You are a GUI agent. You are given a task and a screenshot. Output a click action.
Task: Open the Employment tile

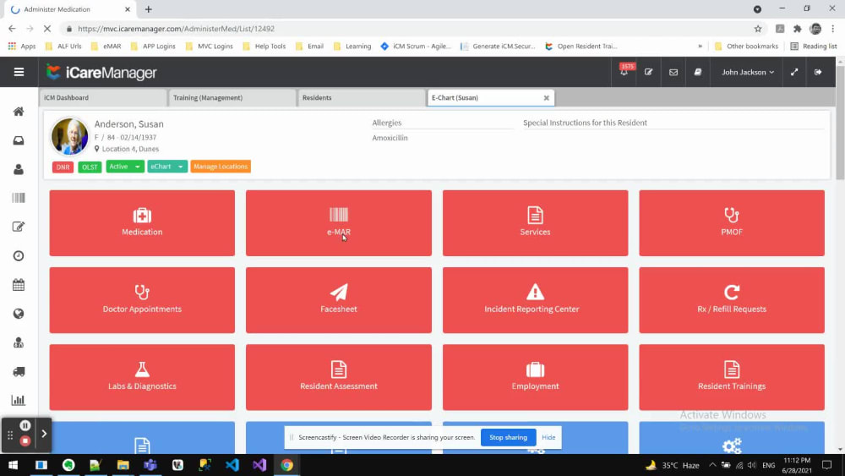535,377
